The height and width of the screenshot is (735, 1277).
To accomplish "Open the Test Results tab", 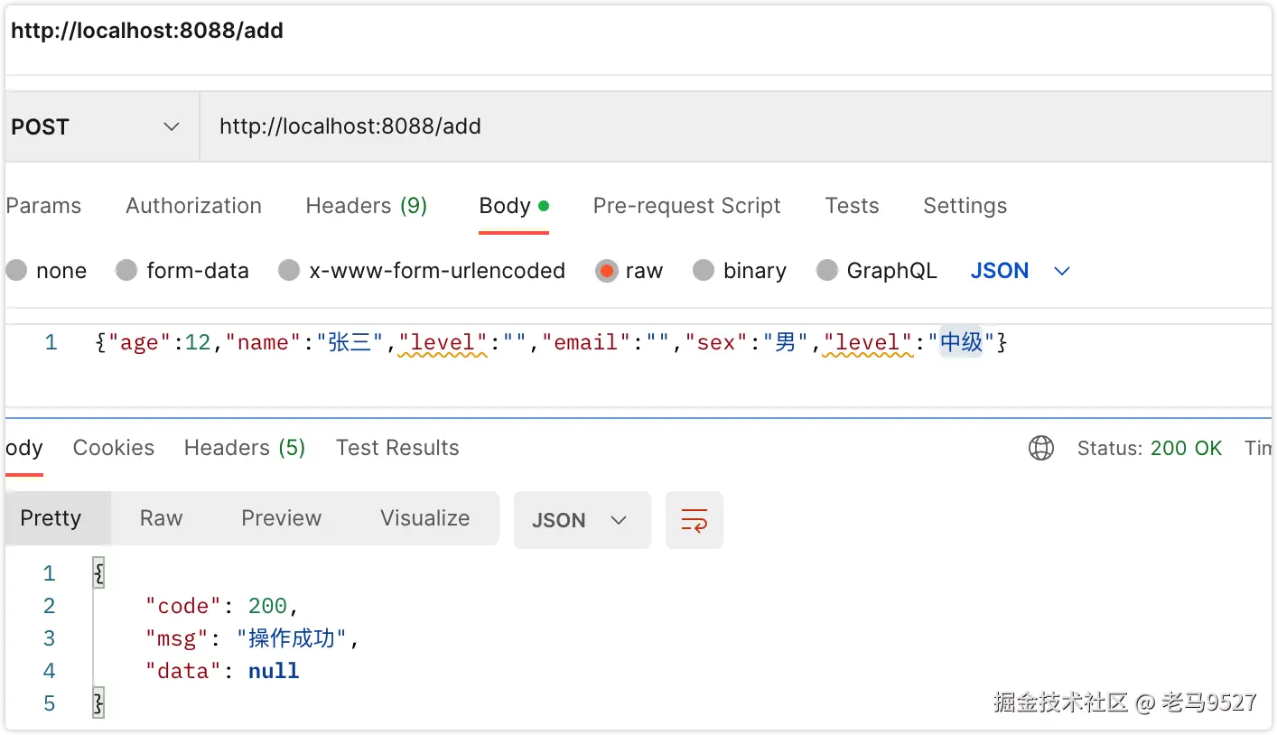I will [397, 448].
